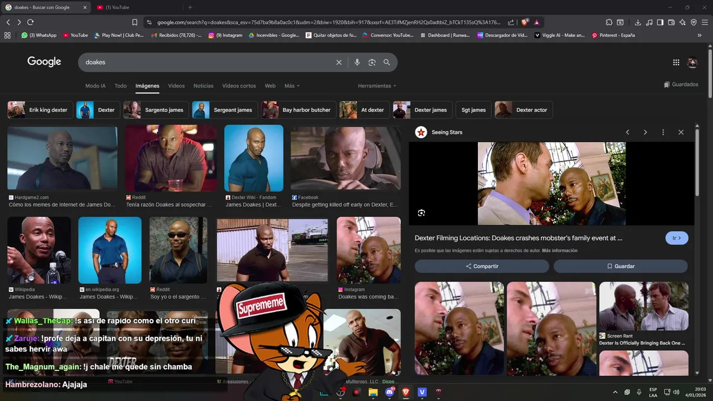This screenshot has width=713, height=401.
Task: Select the Sargento james chip
Action: click(x=156, y=110)
